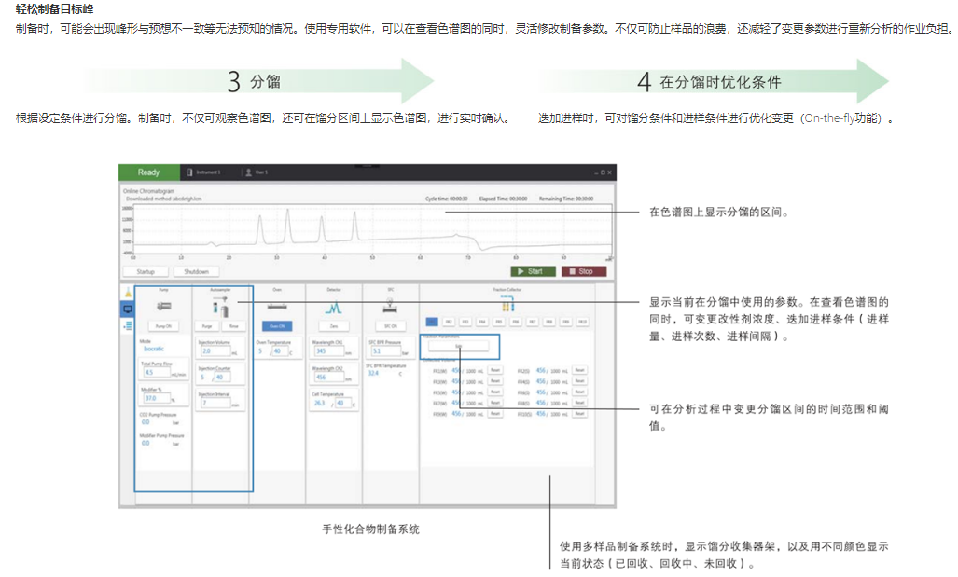Click the Injection Counter 40 field
This screenshot has width=958, height=577.
pyautogui.click(x=220, y=378)
